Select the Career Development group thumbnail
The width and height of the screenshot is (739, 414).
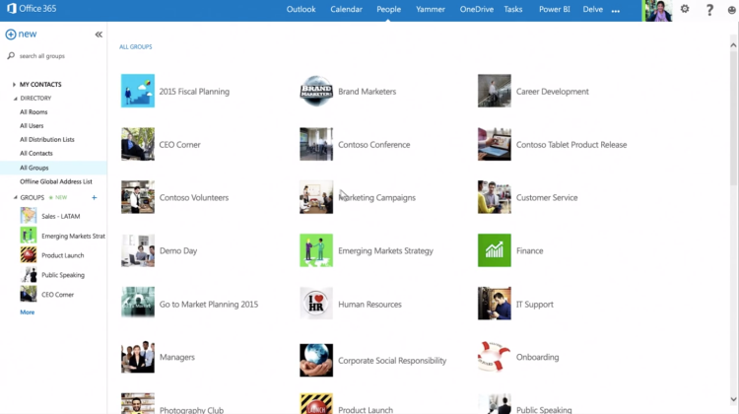click(x=495, y=91)
